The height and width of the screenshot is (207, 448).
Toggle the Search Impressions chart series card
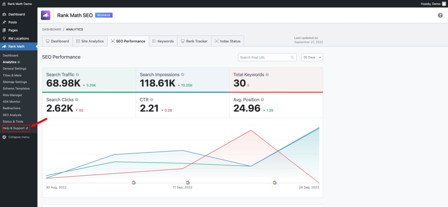(x=182, y=80)
